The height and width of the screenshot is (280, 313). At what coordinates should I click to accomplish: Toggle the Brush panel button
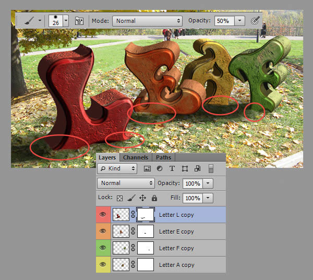pos(80,21)
